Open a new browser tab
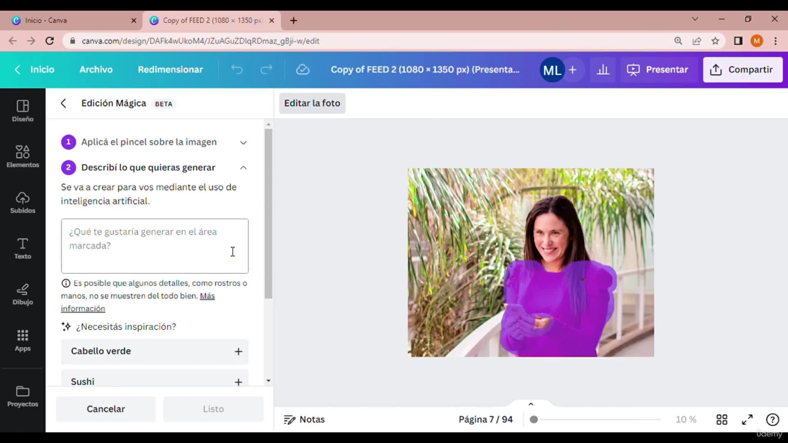788x443 pixels. 293,21
